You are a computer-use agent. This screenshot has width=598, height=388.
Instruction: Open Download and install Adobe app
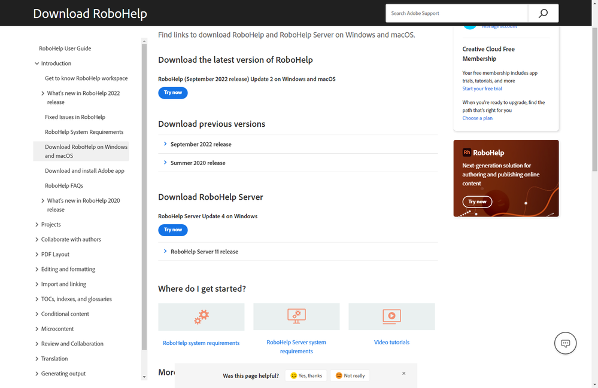pos(84,171)
